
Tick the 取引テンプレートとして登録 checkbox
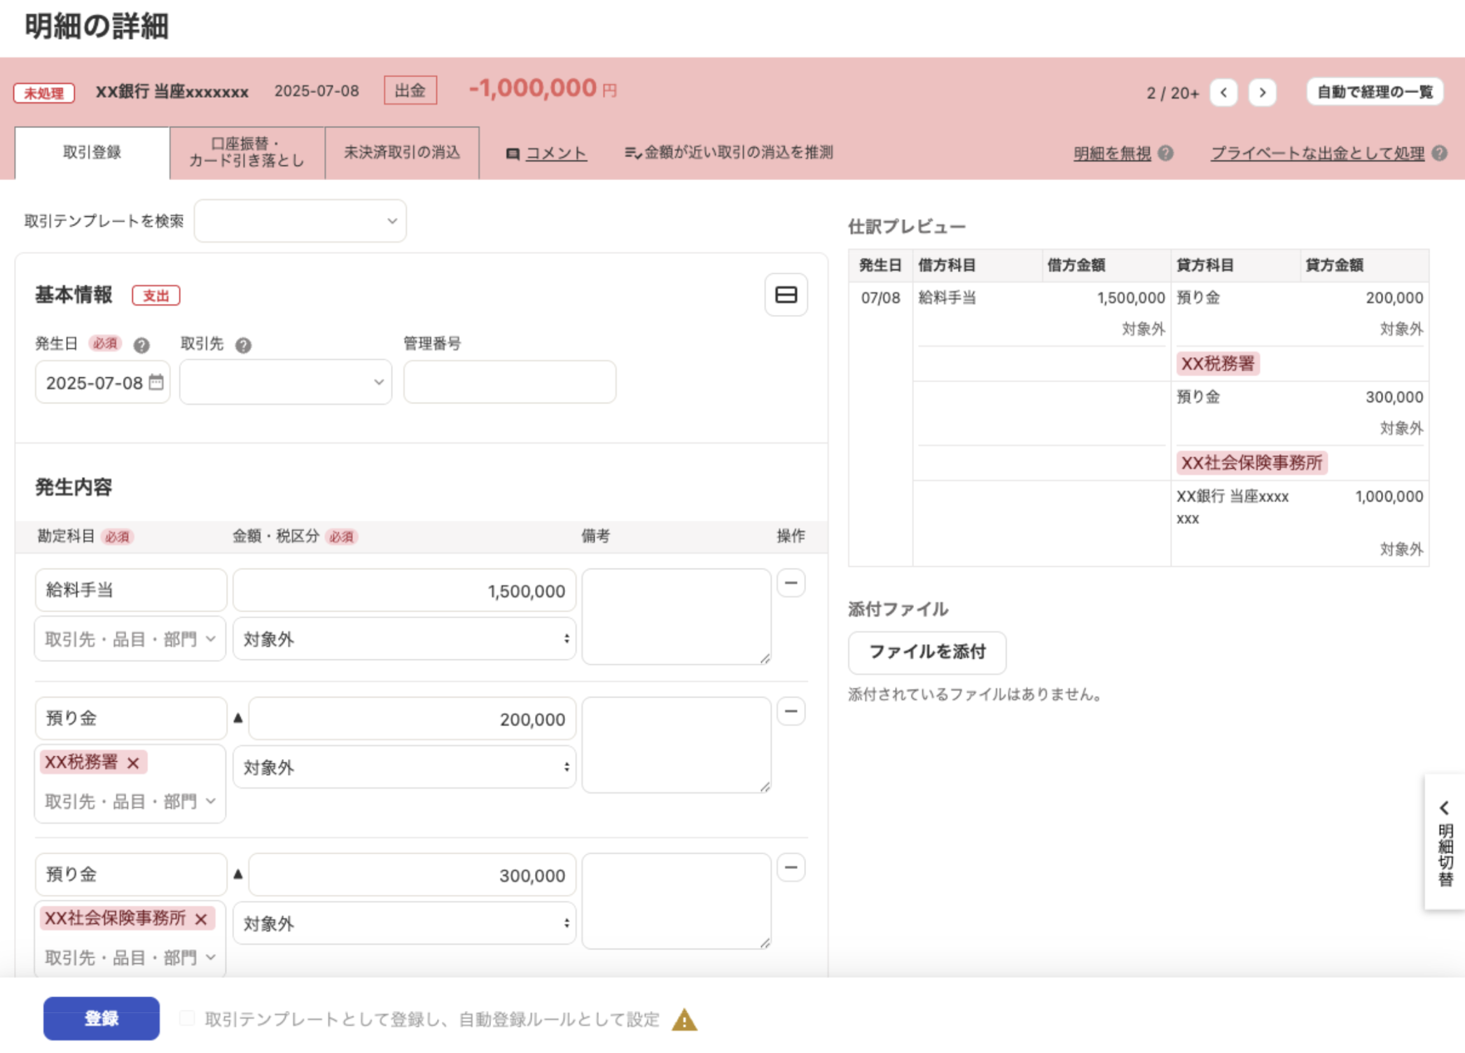tap(187, 1019)
